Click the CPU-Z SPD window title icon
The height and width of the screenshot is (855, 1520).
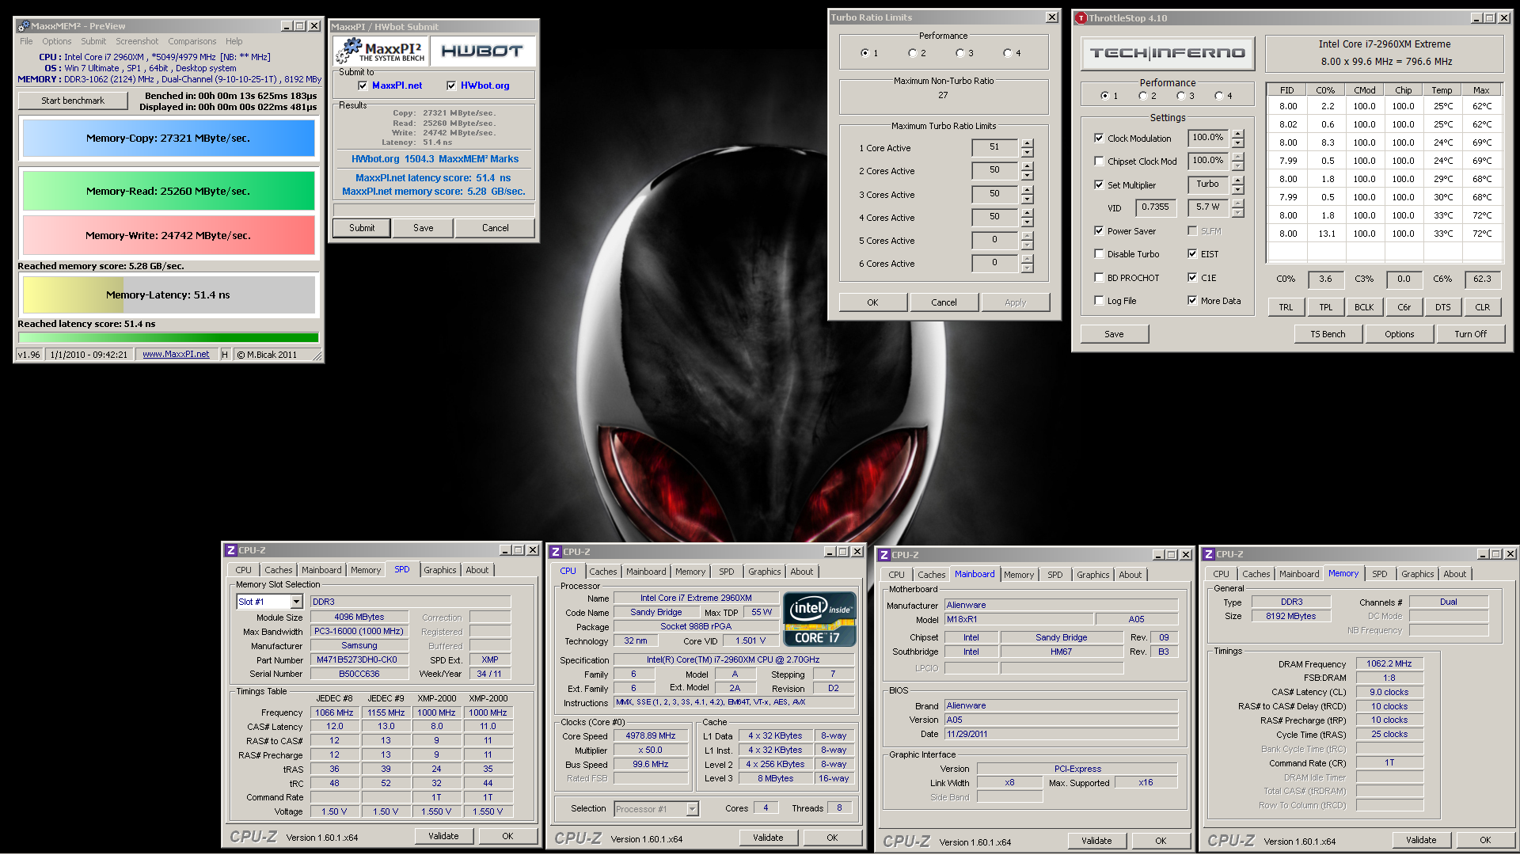[x=230, y=550]
